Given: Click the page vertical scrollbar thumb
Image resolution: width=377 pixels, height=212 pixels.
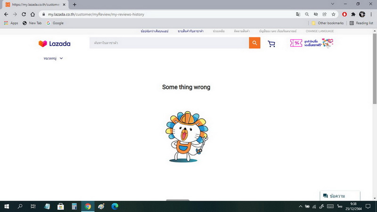Looking at the screenshot, I should [375, 69].
